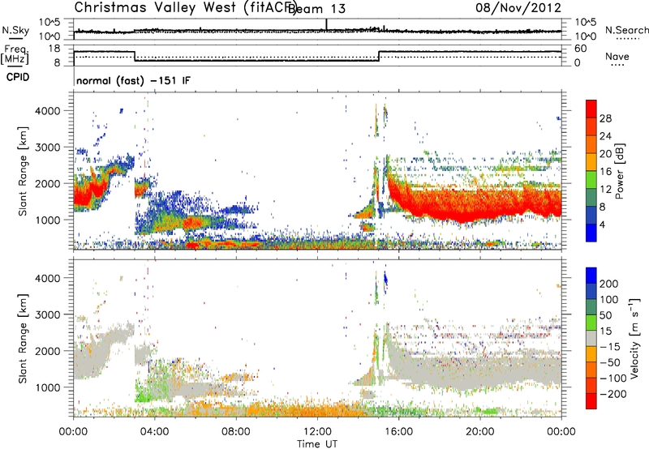Click 'Slant Range [km]' label of velocity panel
Screen dimensions: 649x449
(23, 339)
